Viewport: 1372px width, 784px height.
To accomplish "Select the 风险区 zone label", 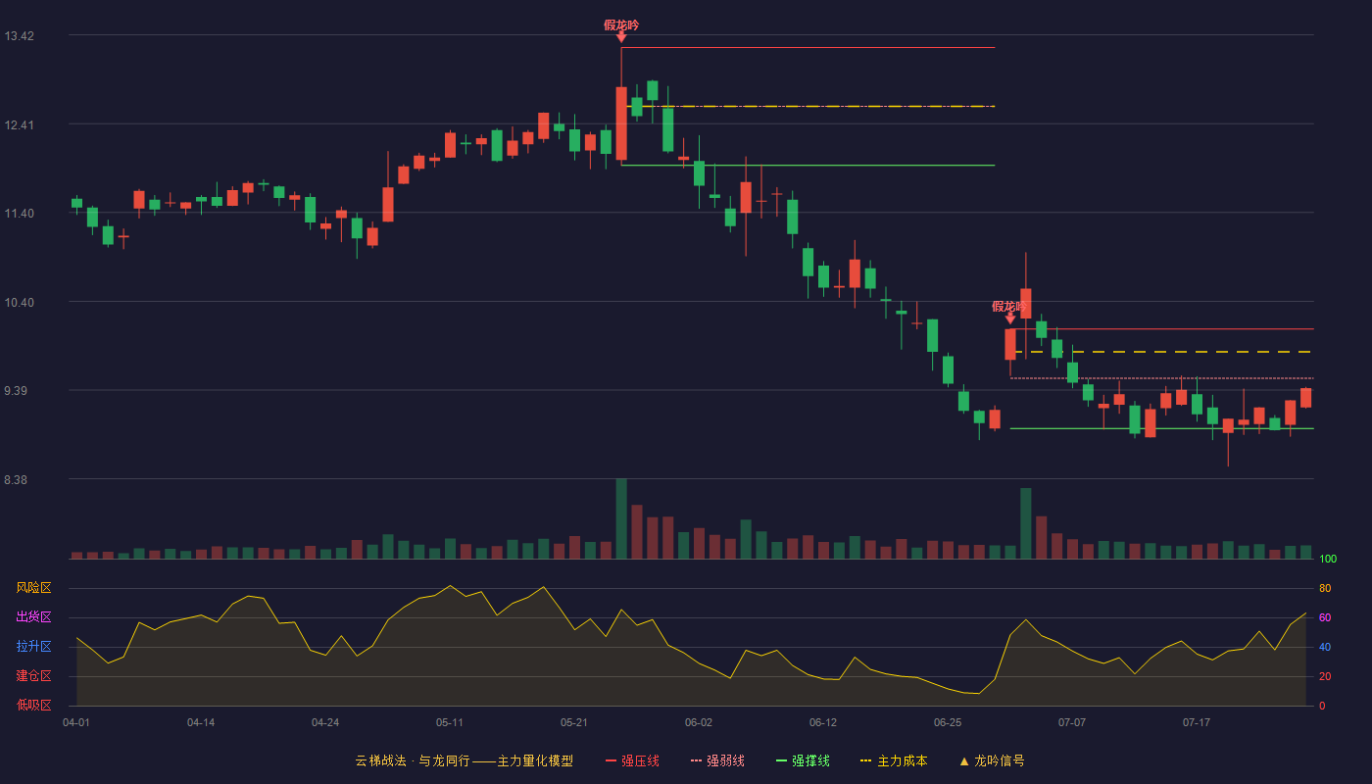I will coord(33,588).
